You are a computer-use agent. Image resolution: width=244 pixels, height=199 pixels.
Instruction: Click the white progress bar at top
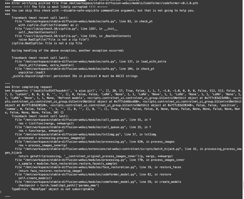tap(50, 1)
